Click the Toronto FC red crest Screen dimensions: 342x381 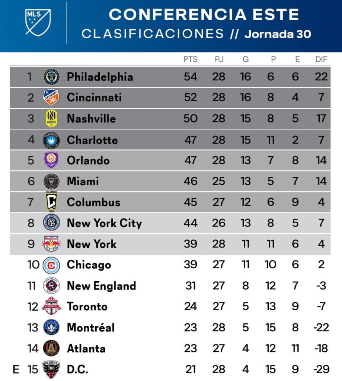click(51, 306)
